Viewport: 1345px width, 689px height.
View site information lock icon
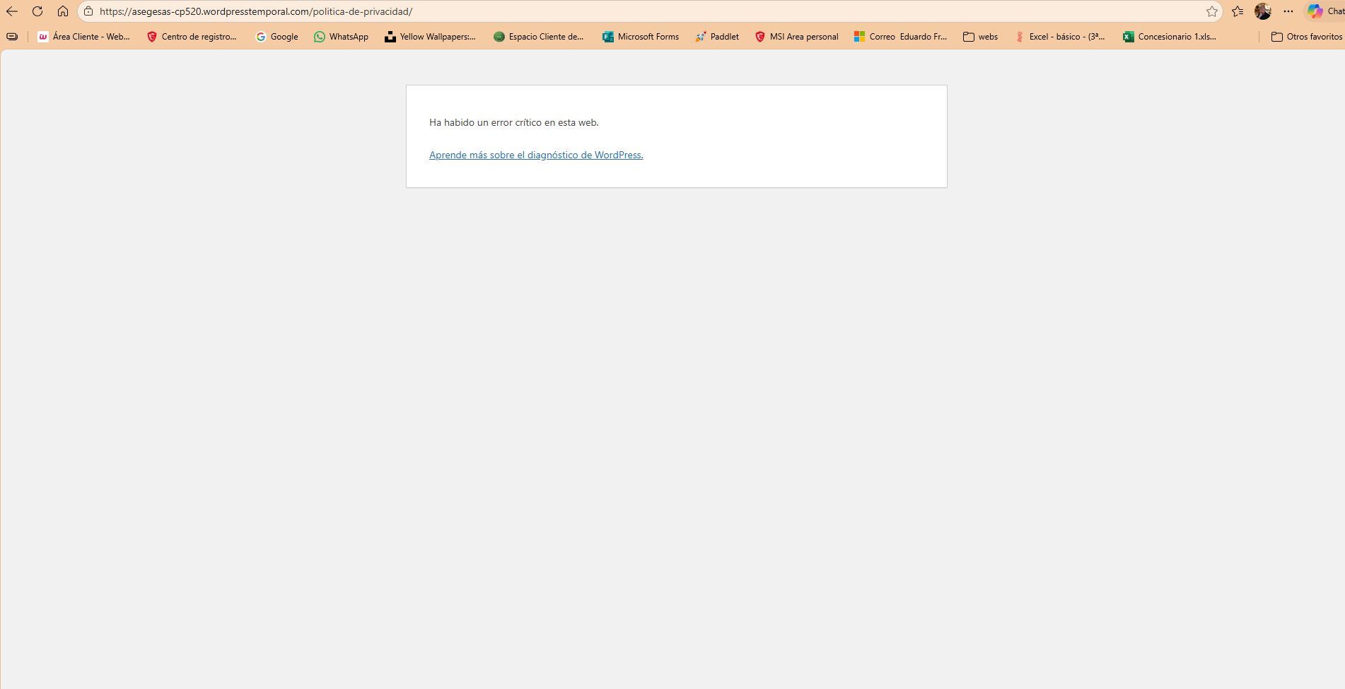(x=88, y=11)
